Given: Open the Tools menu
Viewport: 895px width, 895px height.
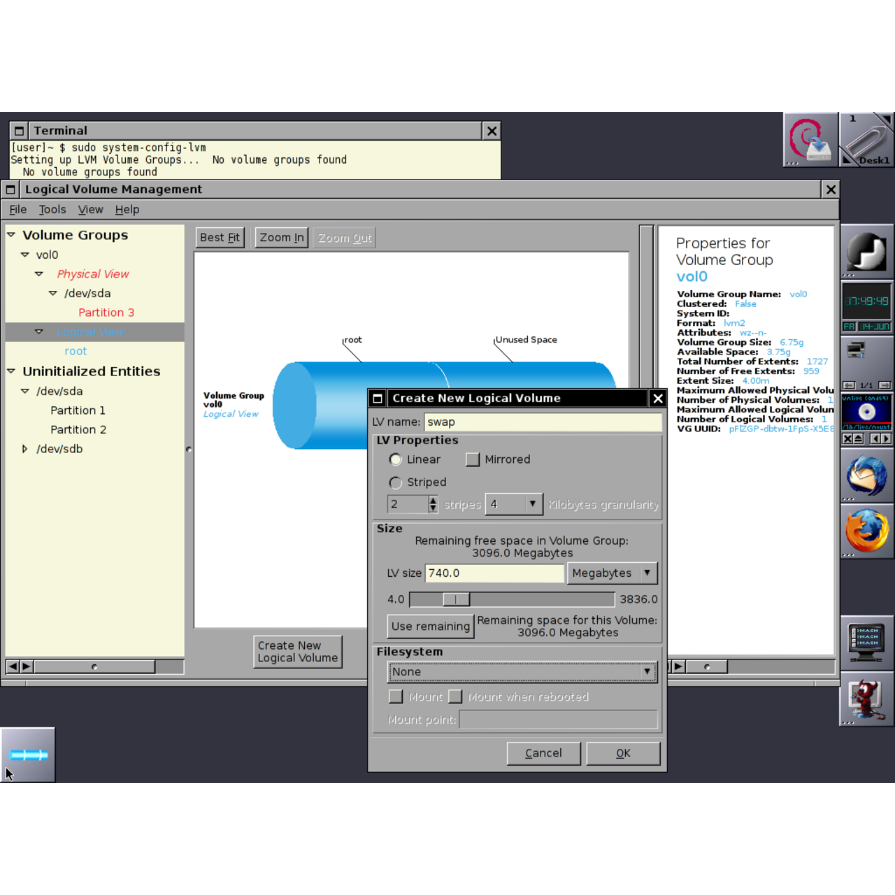Looking at the screenshot, I should pyautogui.click(x=52, y=209).
